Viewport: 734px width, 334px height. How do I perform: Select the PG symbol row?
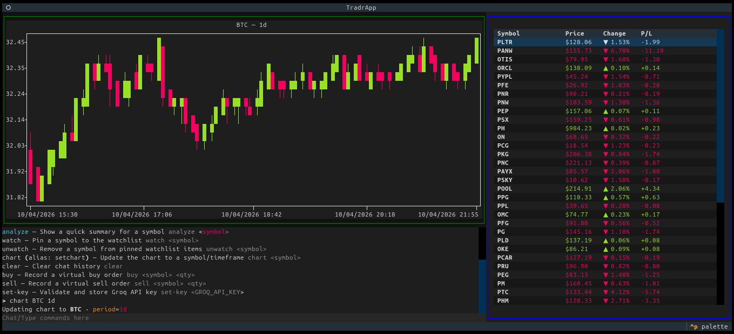tap(605, 232)
